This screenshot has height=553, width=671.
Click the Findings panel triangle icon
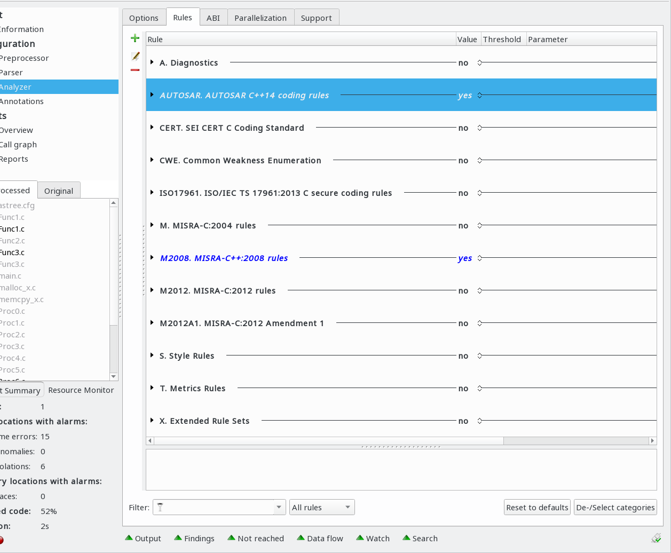click(178, 538)
